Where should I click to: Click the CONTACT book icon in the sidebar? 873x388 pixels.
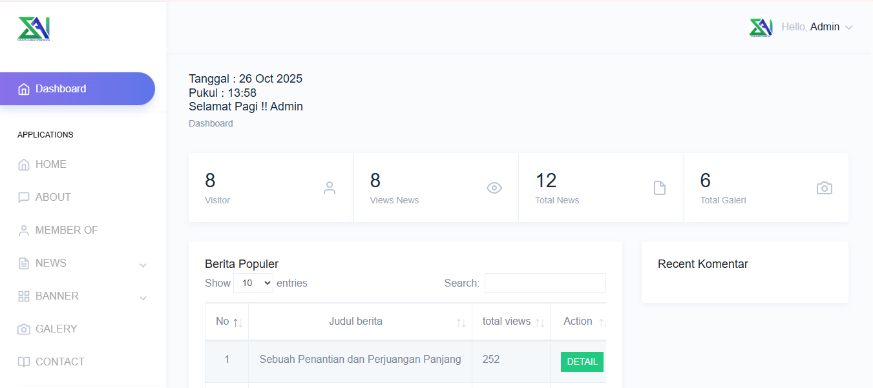24,362
